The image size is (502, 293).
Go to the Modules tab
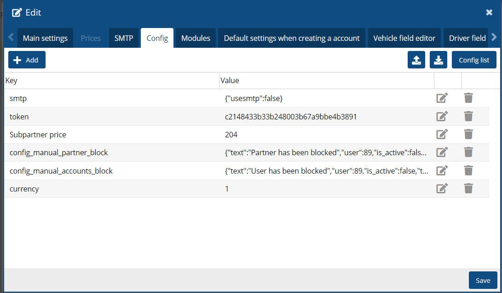[x=196, y=38]
